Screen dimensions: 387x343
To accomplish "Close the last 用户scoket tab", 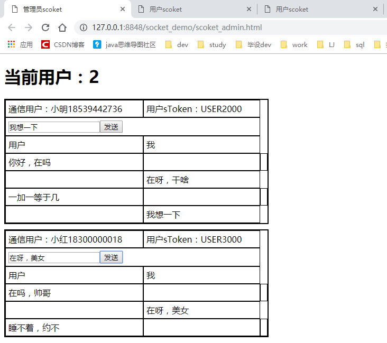I will pos(375,9).
